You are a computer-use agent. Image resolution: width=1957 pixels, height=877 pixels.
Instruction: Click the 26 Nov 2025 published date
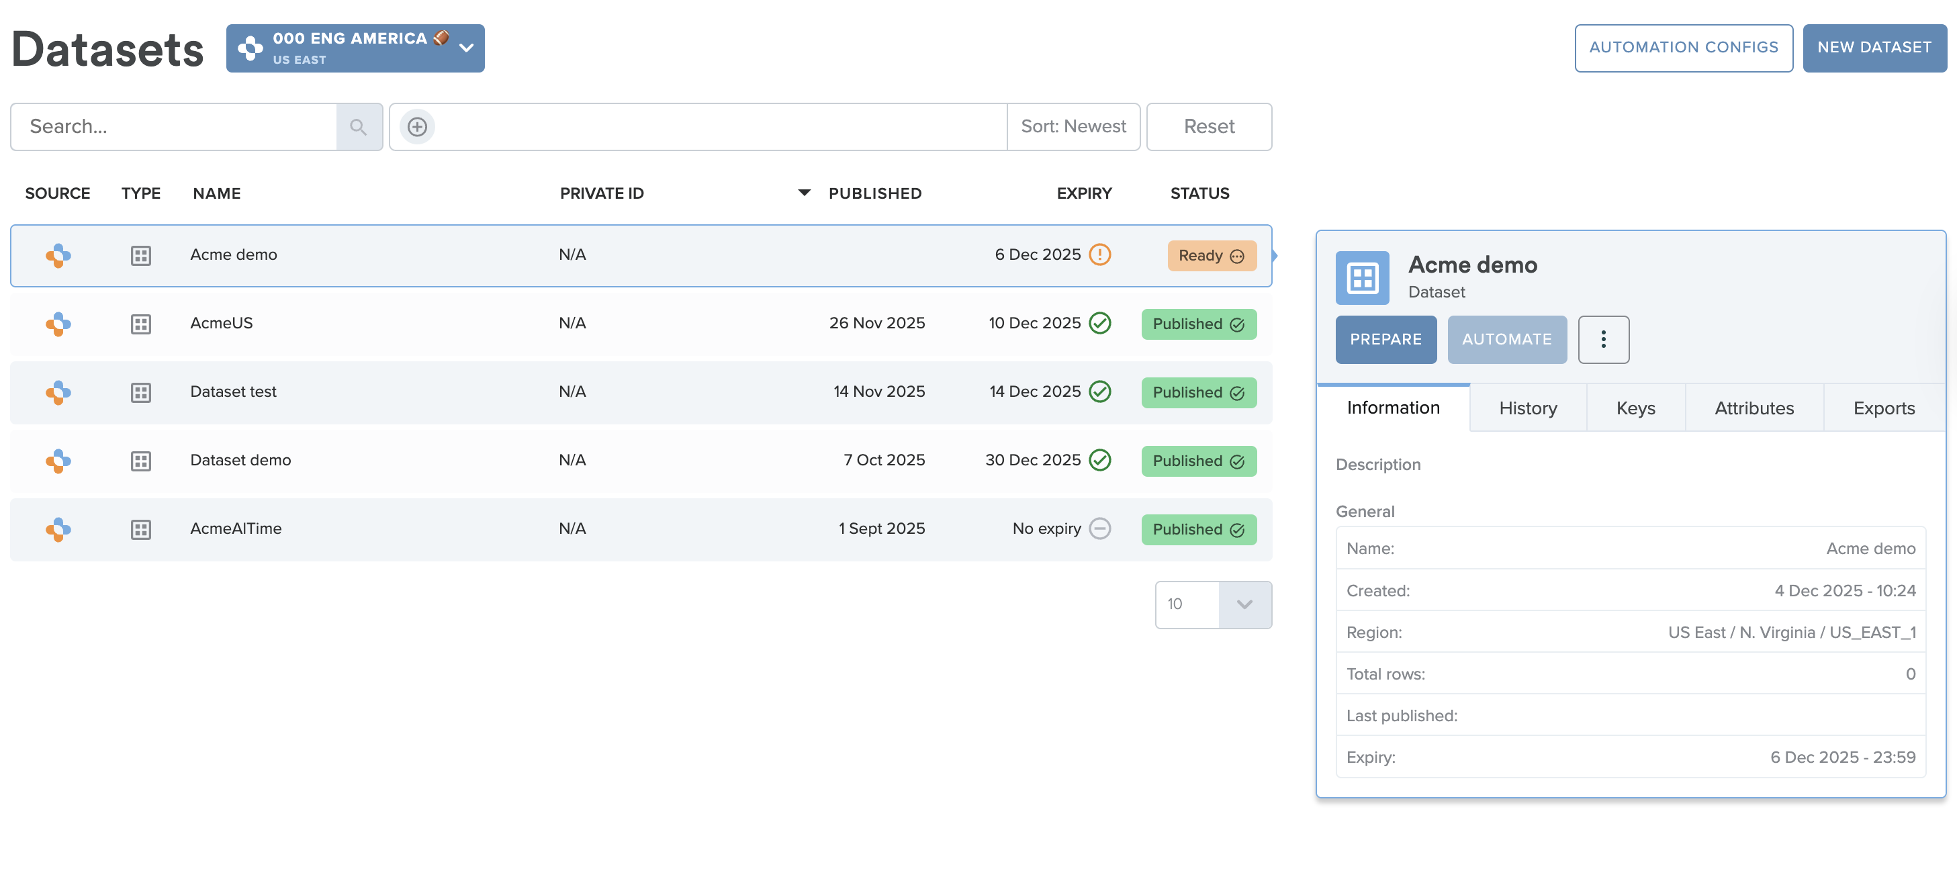876,324
